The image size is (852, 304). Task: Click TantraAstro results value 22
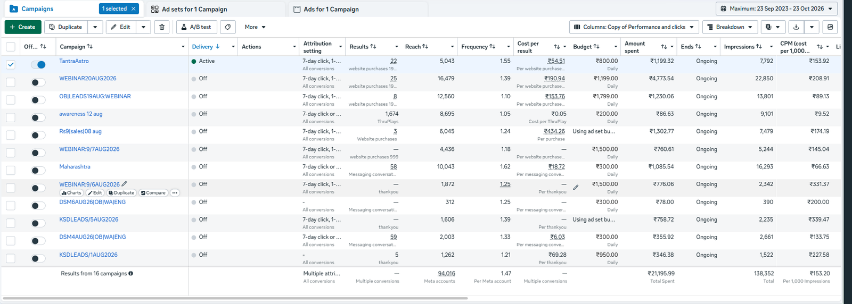(394, 61)
